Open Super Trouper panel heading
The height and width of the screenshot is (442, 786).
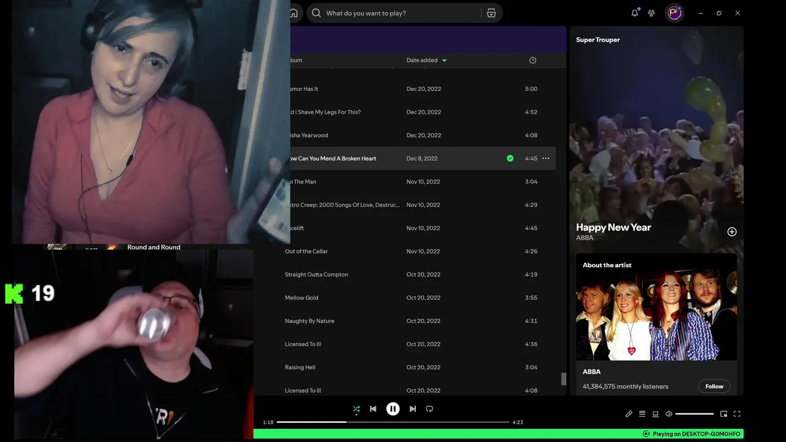[597, 40]
